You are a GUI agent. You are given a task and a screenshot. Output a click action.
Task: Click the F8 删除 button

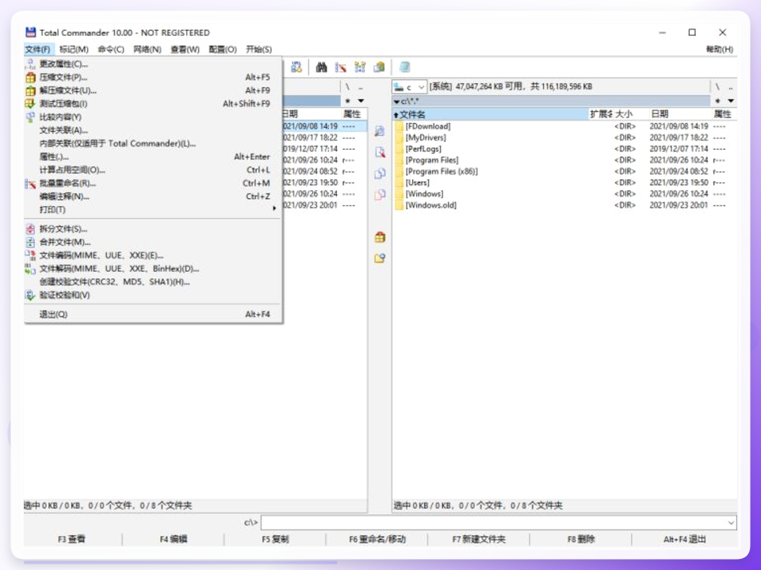pos(581,539)
